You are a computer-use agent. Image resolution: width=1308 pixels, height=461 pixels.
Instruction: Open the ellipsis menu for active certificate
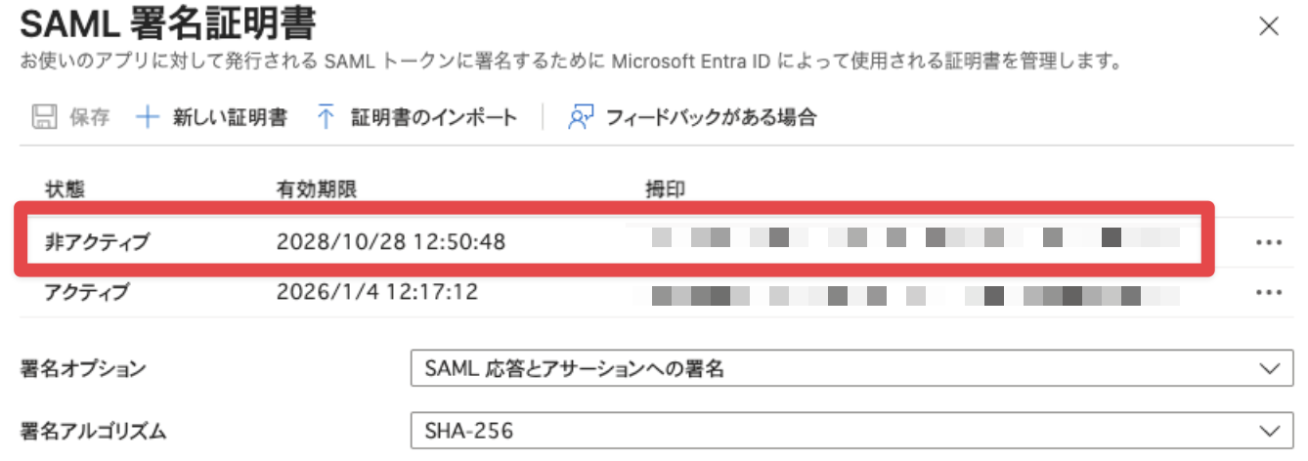[1268, 292]
